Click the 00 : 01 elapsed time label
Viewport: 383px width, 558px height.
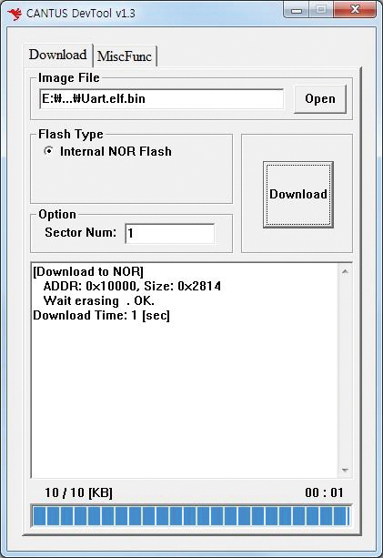click(324, 492)
